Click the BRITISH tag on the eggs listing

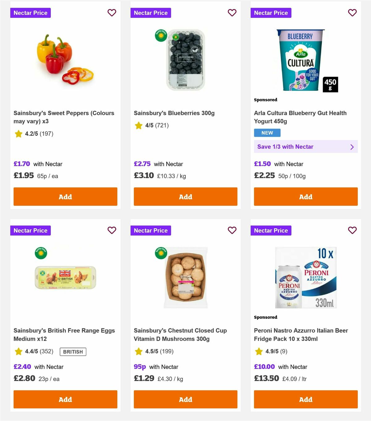click(x=73, y=352)
